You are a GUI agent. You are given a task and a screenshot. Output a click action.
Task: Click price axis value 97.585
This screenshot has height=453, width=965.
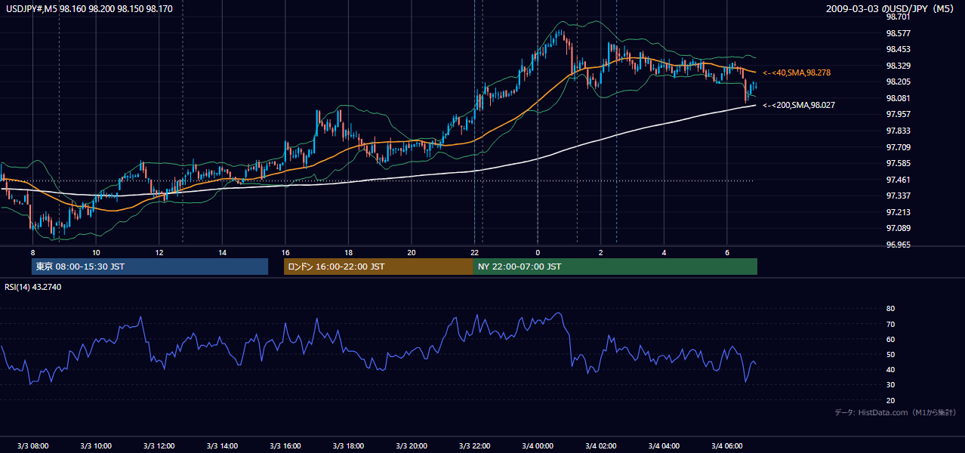pos(899,163)
